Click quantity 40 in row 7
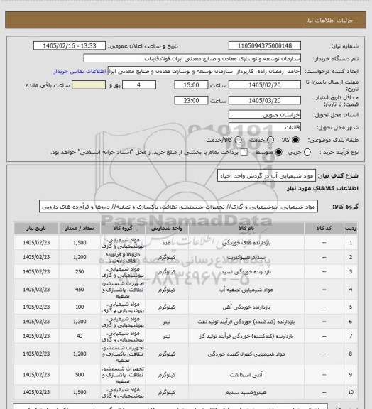This screenshot has width=372, height=409. tap(80, 337)
